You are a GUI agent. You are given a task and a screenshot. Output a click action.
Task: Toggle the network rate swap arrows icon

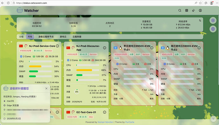coord(200,21)
